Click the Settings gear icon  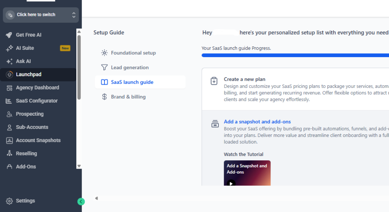click(x=9, y=201)
